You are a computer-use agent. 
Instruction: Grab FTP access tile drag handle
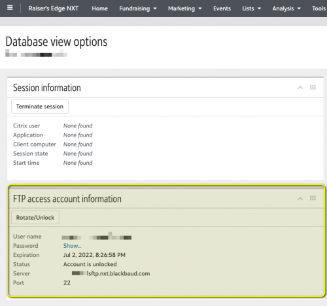pyautogui.click(x=313, y=198)
